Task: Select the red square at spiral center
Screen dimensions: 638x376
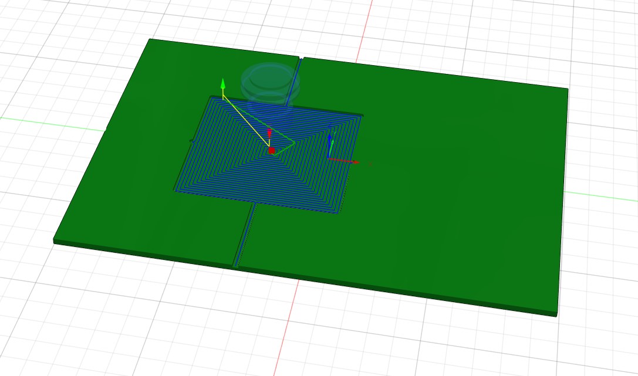Action: click(272, 151)
